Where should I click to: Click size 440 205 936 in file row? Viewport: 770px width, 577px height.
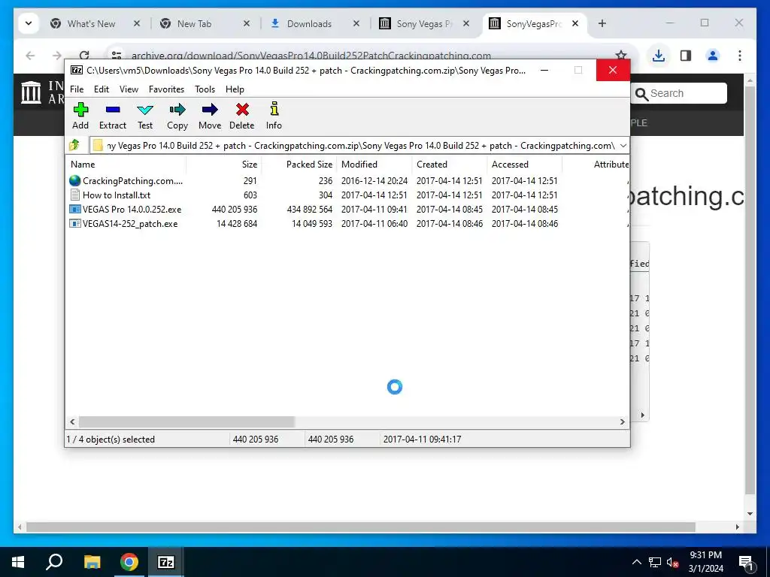tap(235, 209)
